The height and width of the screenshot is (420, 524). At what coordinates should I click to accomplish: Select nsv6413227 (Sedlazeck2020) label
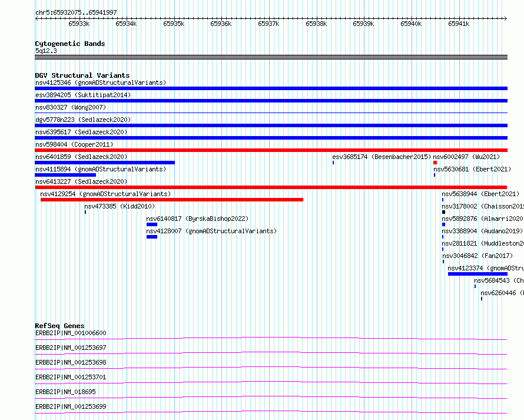(x=81, y=181)
